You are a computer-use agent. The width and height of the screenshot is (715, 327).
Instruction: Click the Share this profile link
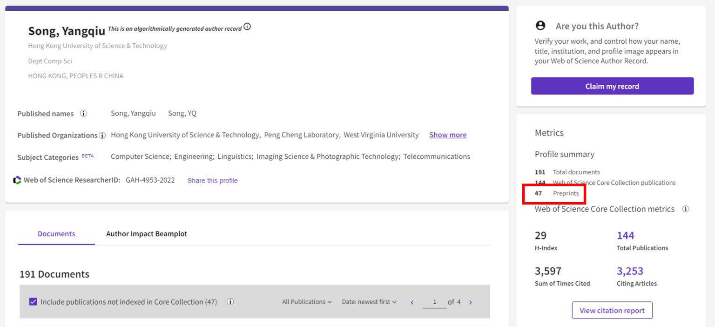click(212, 181)
